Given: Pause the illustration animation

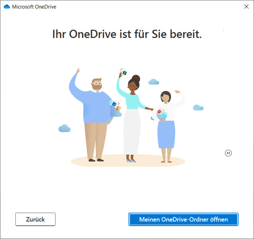Looking at the screenshot, I should click(x=228, y=153).
